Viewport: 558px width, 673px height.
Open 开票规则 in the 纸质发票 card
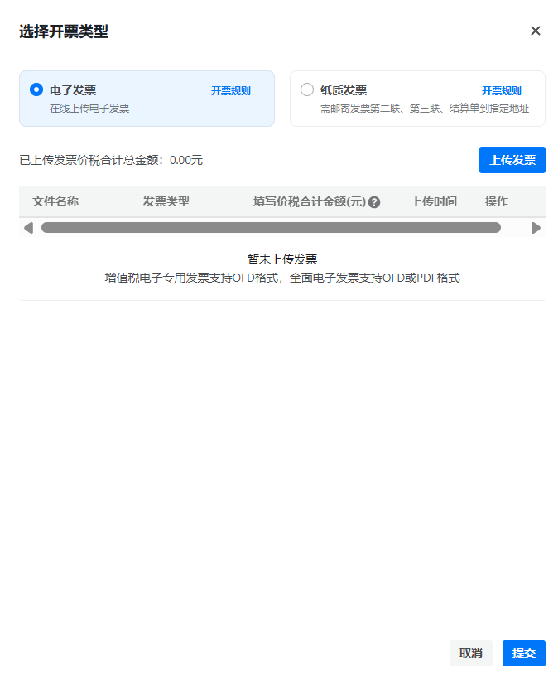502,91
